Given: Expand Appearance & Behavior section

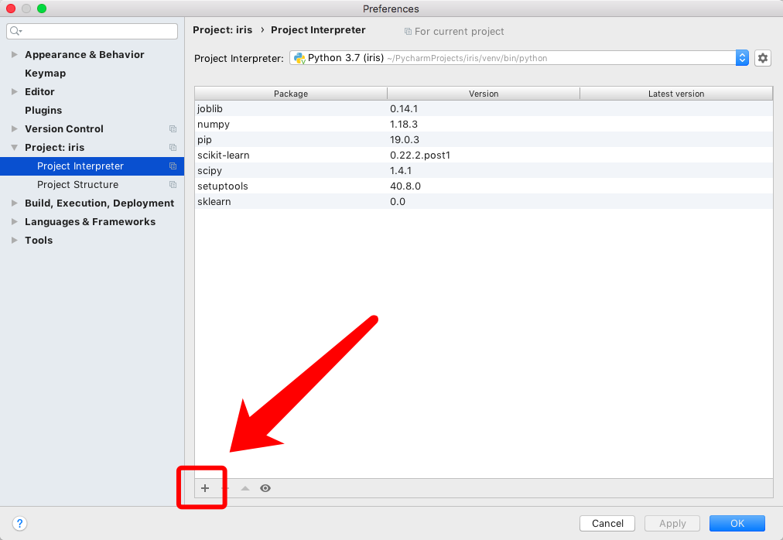Looking at the screenshot, I should (x=14, y=54).
